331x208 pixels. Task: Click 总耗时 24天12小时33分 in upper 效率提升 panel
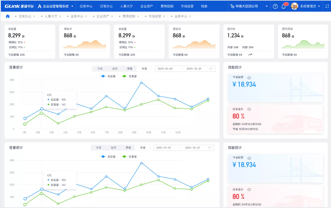click(x=247, y=124)
